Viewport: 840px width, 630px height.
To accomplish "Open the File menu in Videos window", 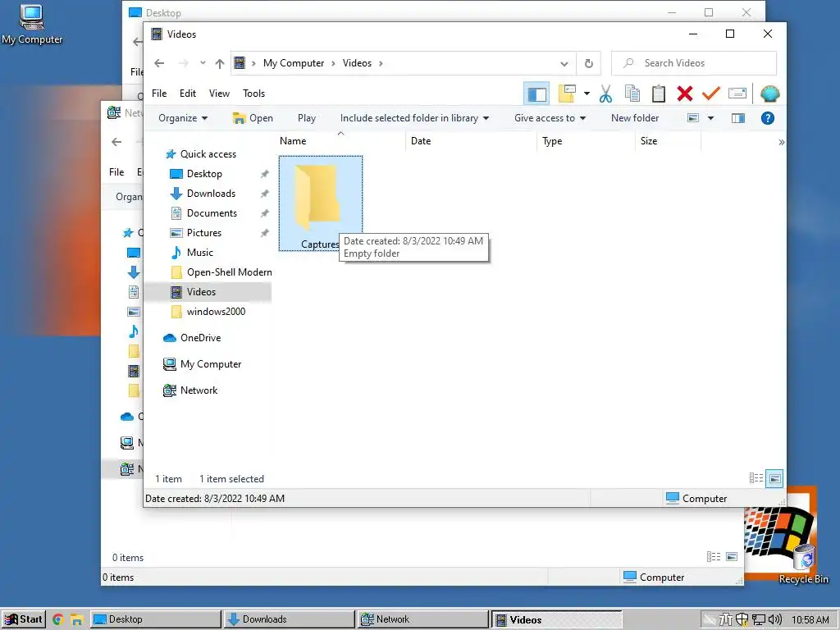I will tap(159, 94).
